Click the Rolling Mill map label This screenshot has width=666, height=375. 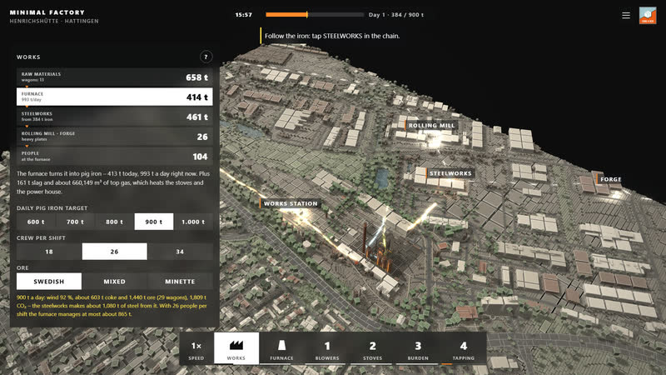click(x=431, y=126)
